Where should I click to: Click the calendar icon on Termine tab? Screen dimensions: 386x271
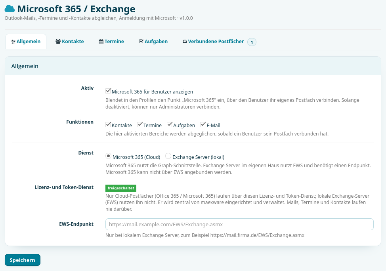coord(101,42)
